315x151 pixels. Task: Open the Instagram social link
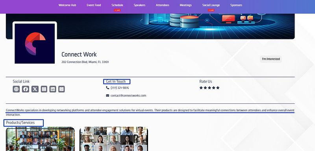pyautogui.click(x=44, y=89)
